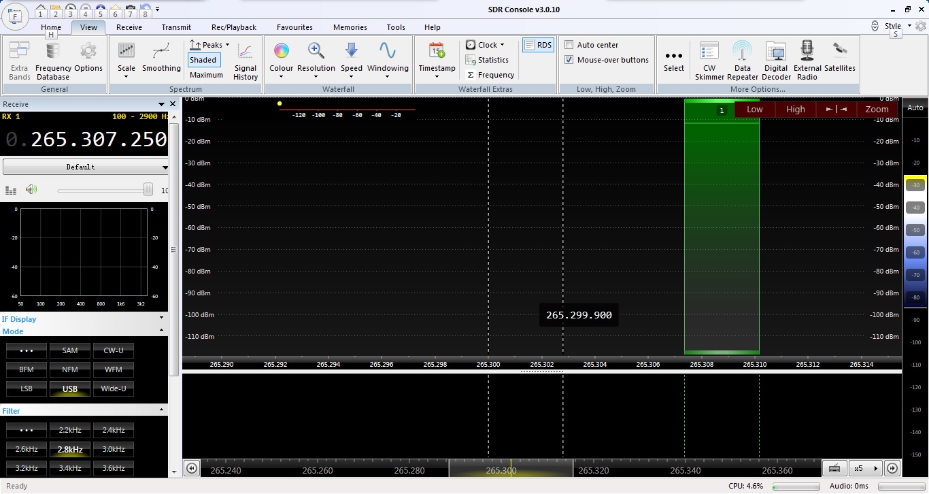Click bottom bar right arrow circle
929x494 pixels.
(x=892, y=468)
